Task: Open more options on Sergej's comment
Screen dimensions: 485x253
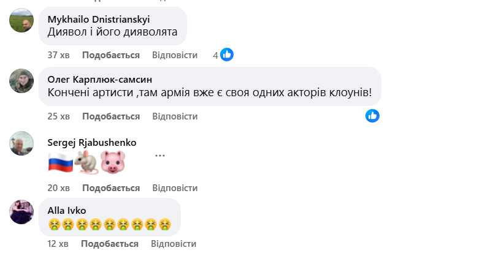Action: click(x=160, y=155)
